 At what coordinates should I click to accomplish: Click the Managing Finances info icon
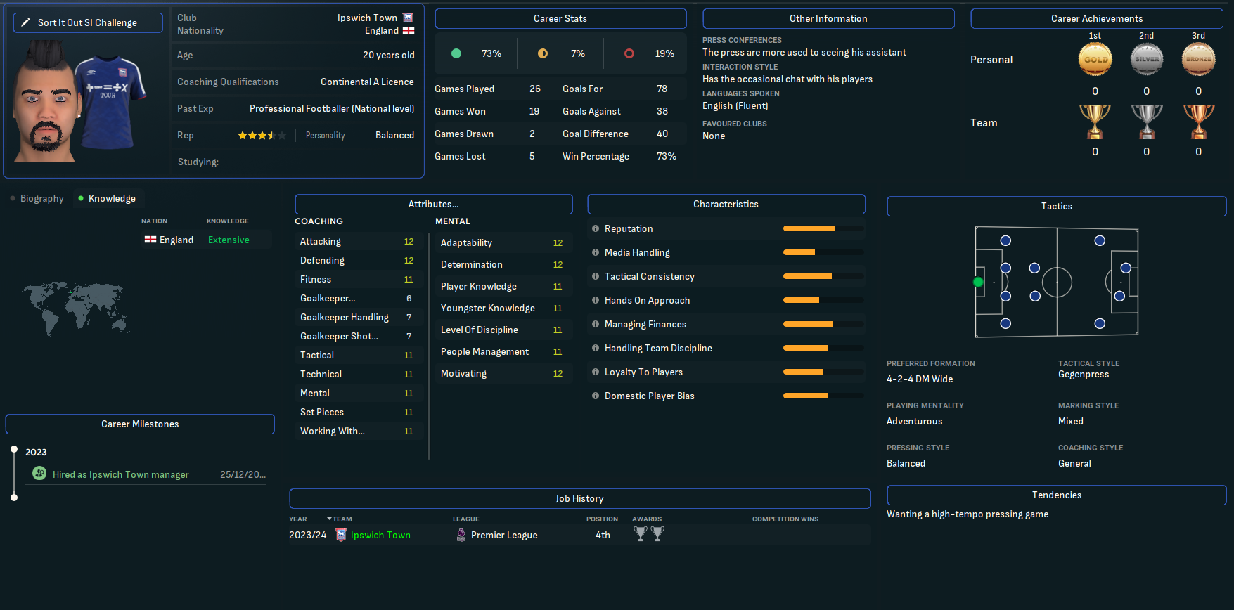pos(596,324)
